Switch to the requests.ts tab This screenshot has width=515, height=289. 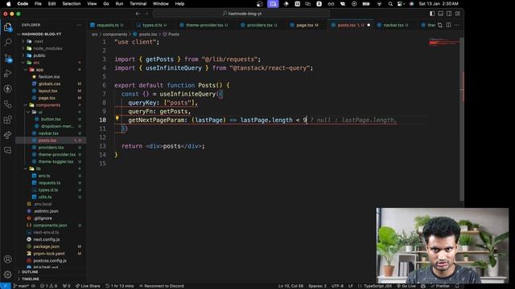pyautogui.click(x=107, y=25)
